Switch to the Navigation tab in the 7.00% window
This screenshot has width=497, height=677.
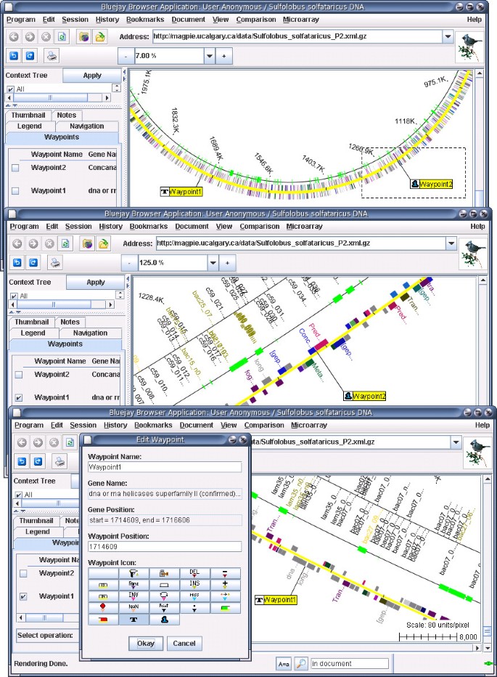(87, 126)
